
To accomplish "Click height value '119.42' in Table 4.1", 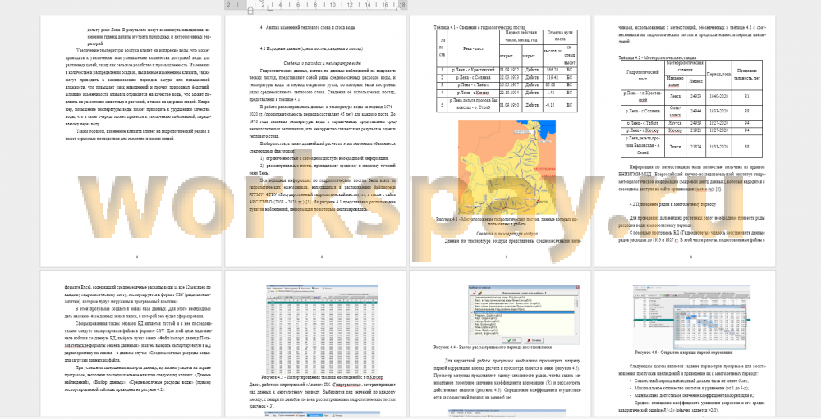I will 552,77.
